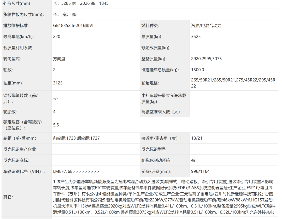Click the total mass value 3525

point(196,37)
